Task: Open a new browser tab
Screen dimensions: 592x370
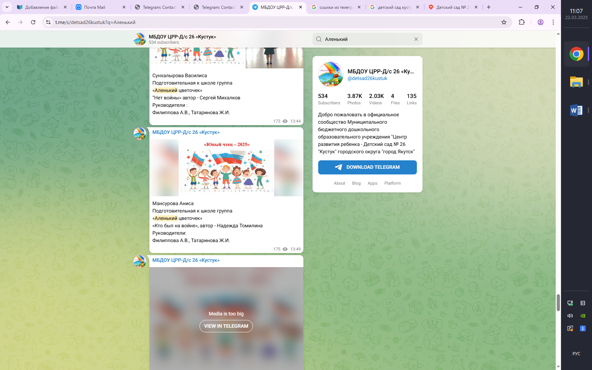Action: 489,7
